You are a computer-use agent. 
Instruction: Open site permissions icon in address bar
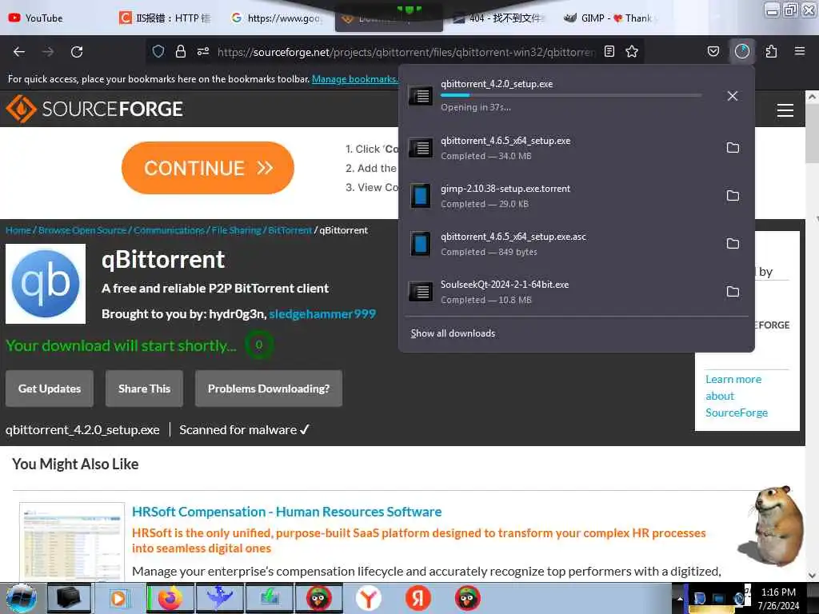coord(203,51)
